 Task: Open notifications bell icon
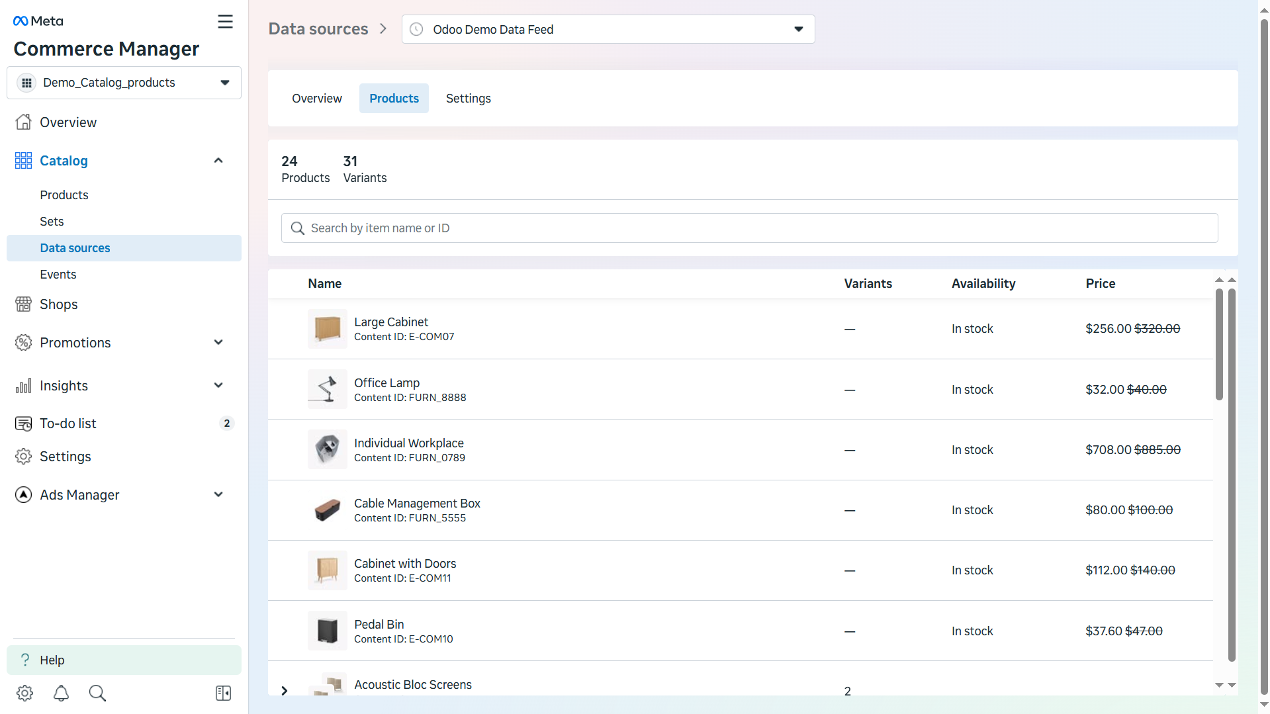pos(61,693)
